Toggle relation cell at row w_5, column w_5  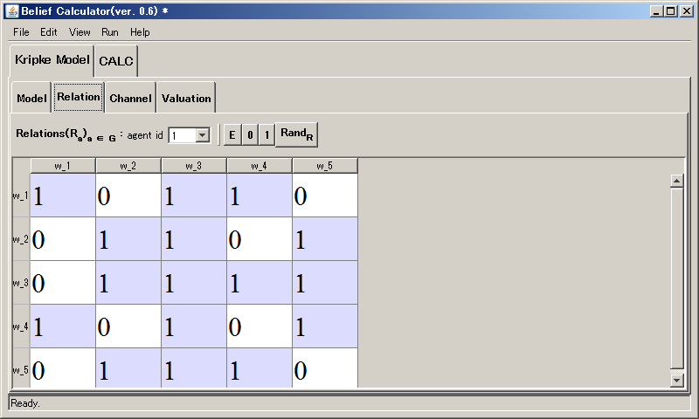pos(324,368)
